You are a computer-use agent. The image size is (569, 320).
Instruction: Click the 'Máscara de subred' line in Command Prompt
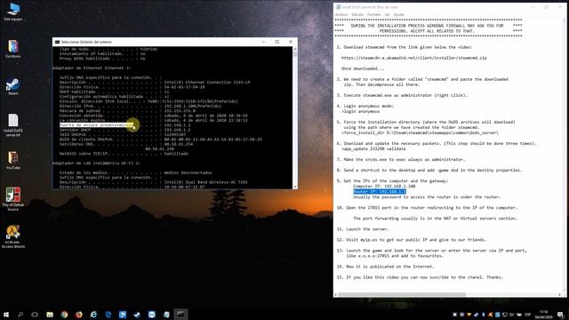coord(127,110)
